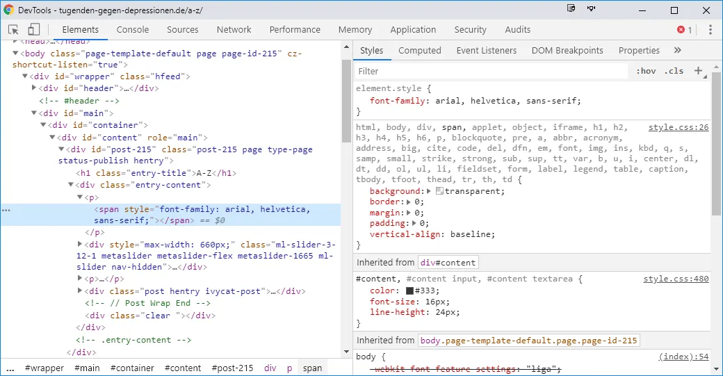Image resolution: width=723 pixels, height=376 pixels.
Task: Click the transparent background color swatch
Action: coord(439,190)
